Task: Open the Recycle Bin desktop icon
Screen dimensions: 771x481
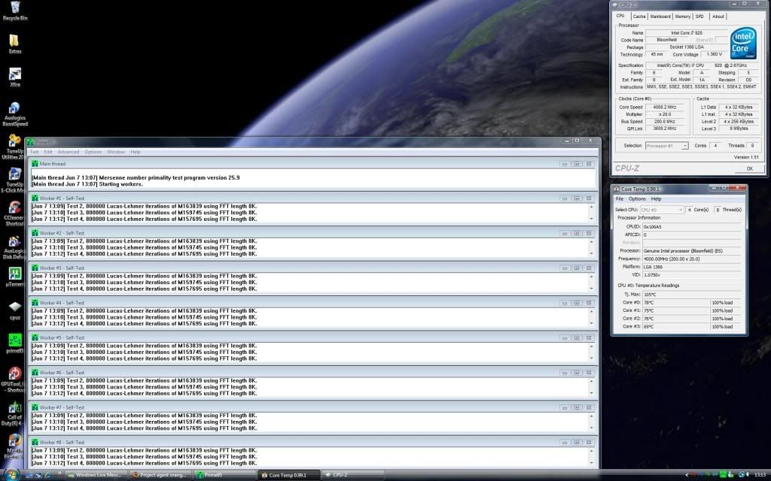Action: click(x=15, y=11)
